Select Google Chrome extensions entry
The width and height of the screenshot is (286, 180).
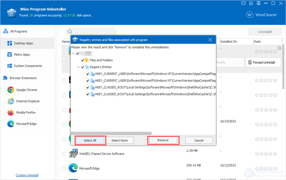[x=27, y=90]
